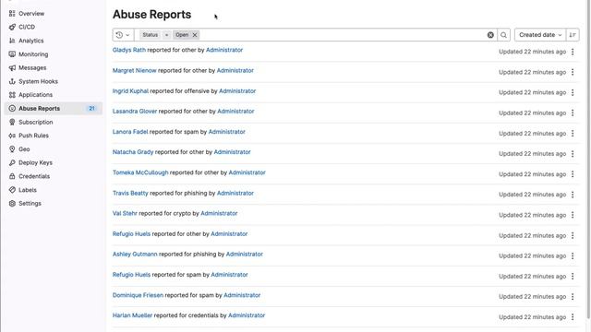Open actions menu for Dominique Friesen report
591x332 pixels.
(x=573, y=297)
